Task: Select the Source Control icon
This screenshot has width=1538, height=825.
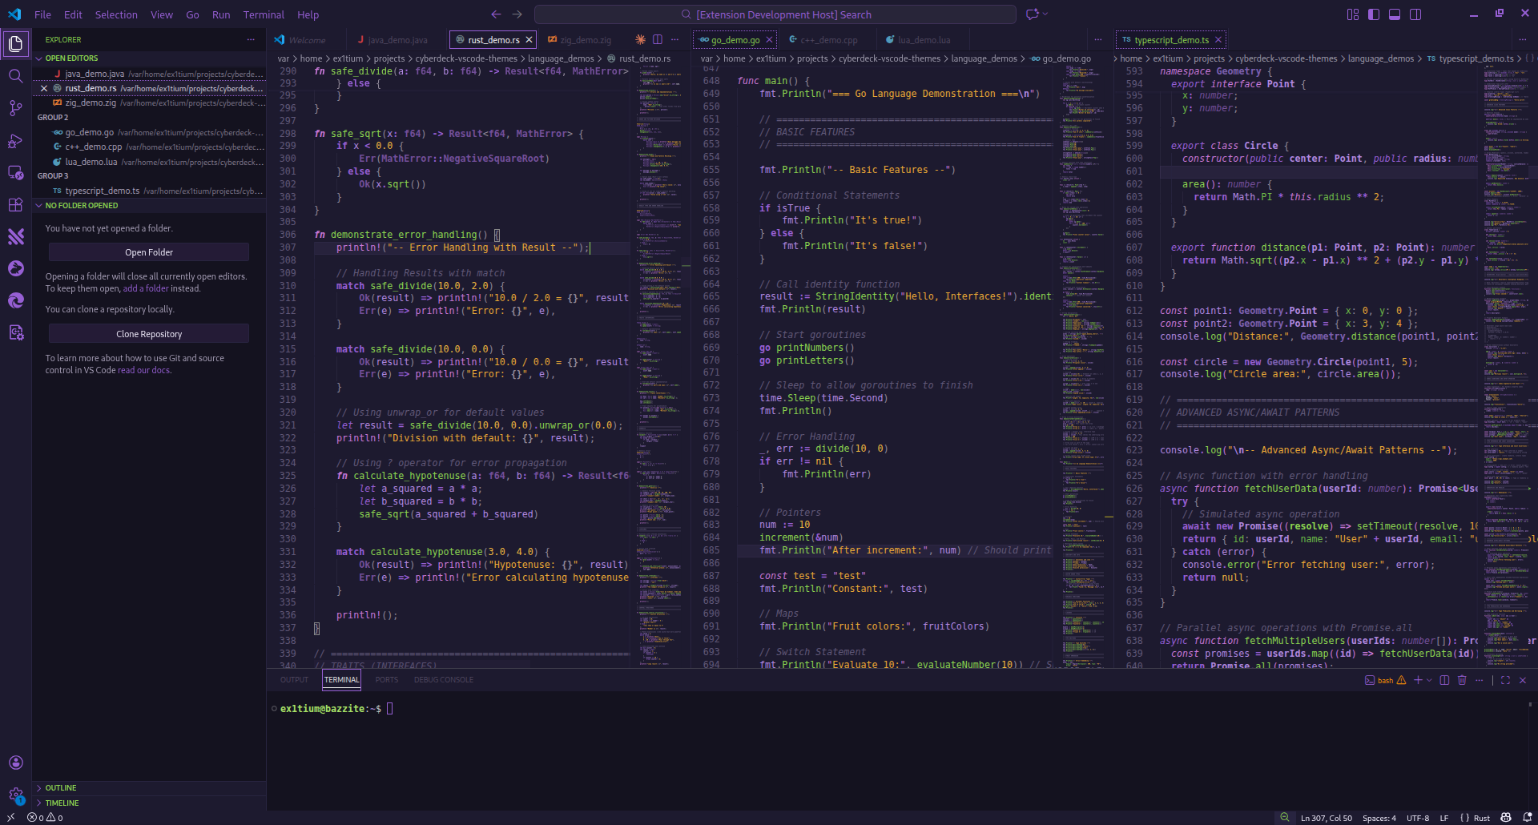Action: point(15,108)
